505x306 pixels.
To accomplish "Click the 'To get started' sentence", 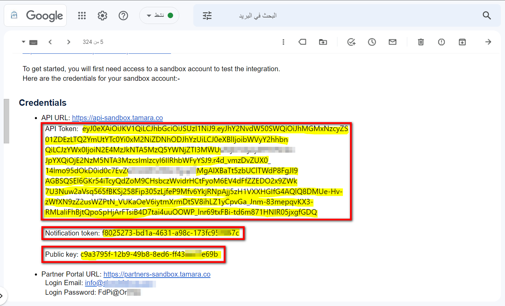I will pyautogui.click(x=151, y=69).
